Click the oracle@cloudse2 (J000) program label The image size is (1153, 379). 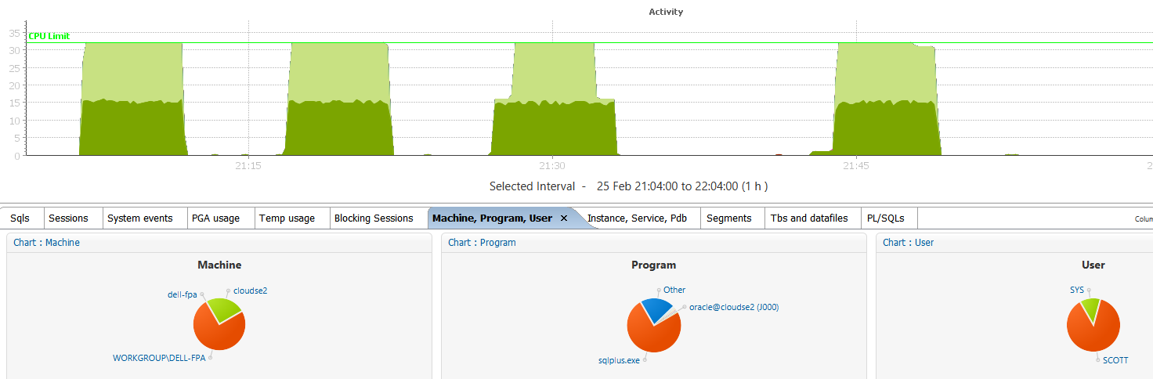point(734,307)
